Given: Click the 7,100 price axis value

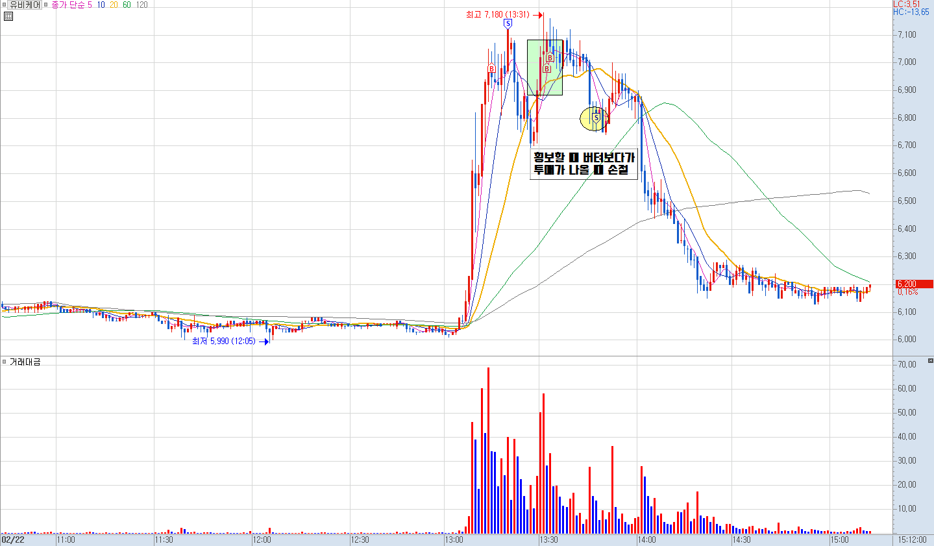Looking at the screenshot, I should (907, 34).
